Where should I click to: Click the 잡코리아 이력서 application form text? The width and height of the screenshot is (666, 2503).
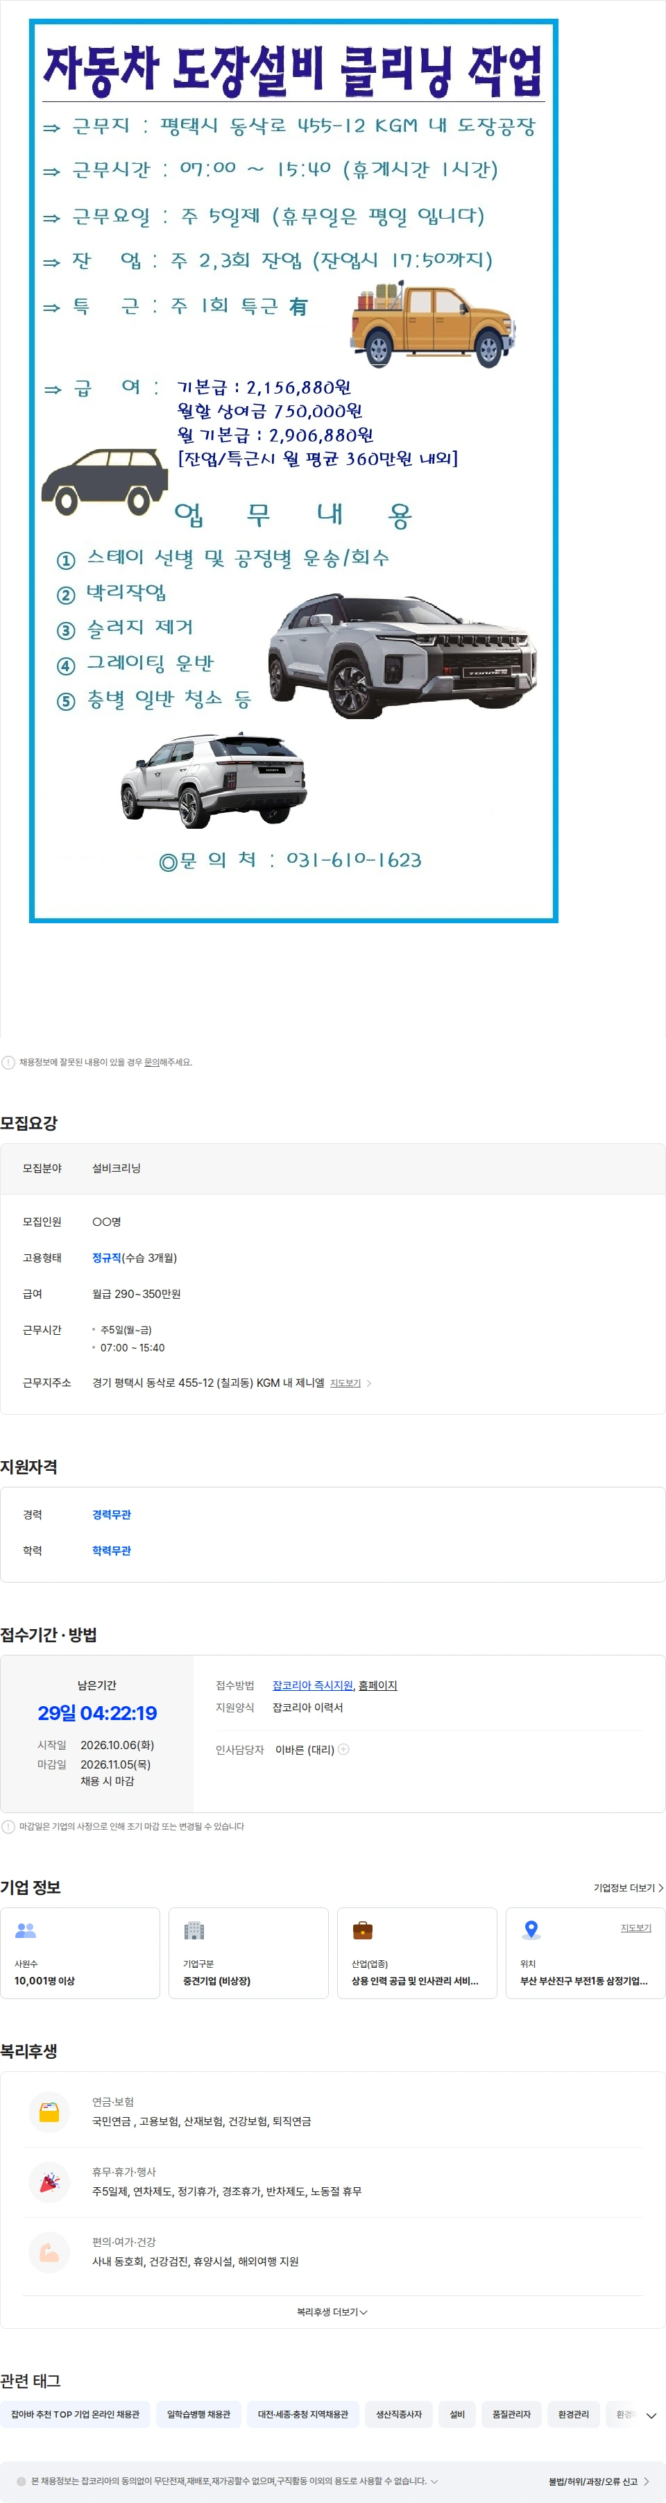308,1708
